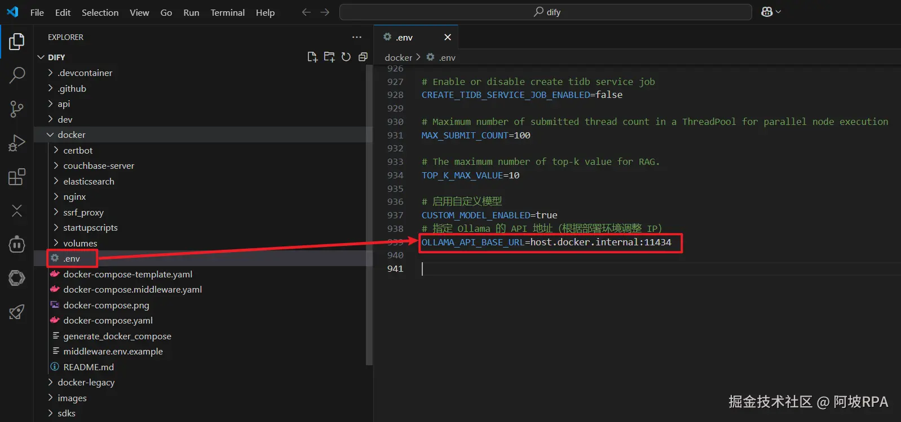
Task: Open middleware.env.example file
Action: [203, 351]
